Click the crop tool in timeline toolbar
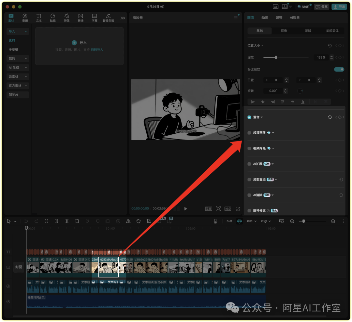Image resolution: width=352 pixels, height=322 pixels. point(149,221)
